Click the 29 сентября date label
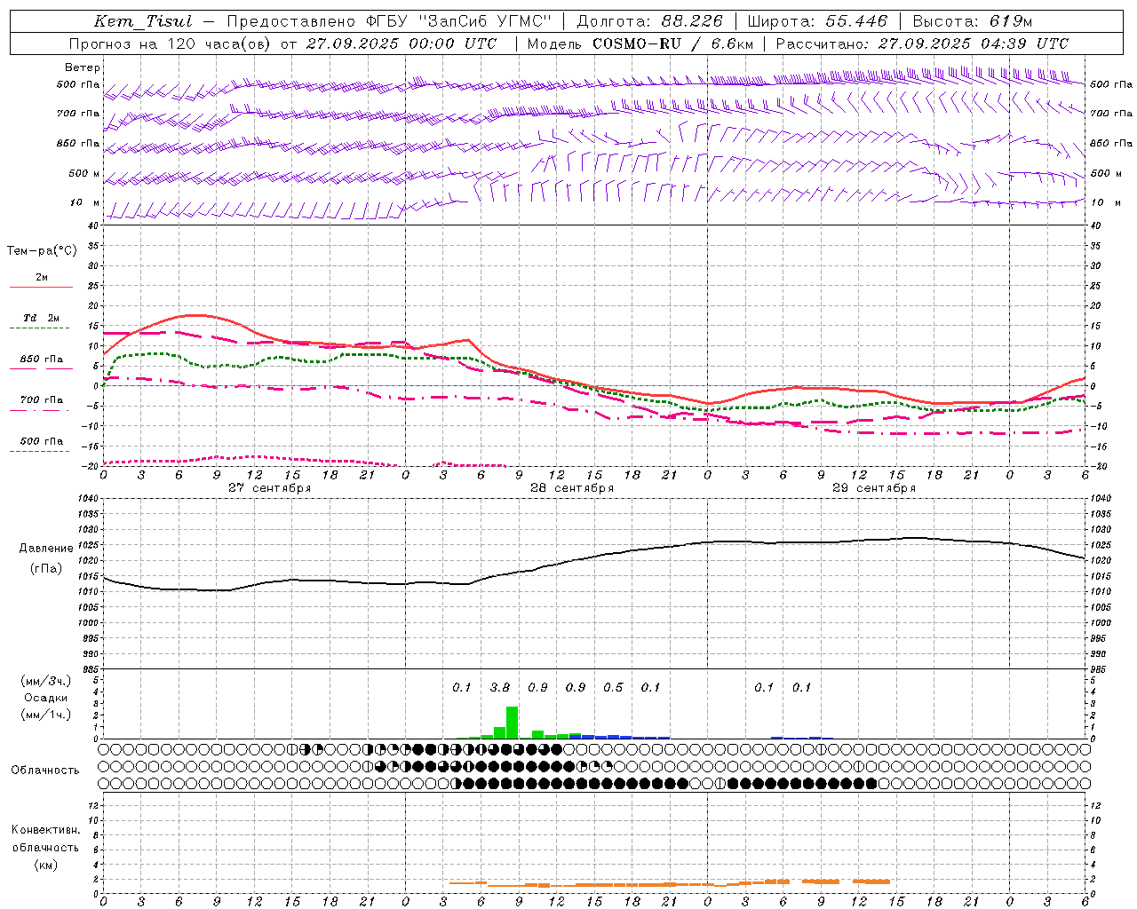 pos(873,488)
